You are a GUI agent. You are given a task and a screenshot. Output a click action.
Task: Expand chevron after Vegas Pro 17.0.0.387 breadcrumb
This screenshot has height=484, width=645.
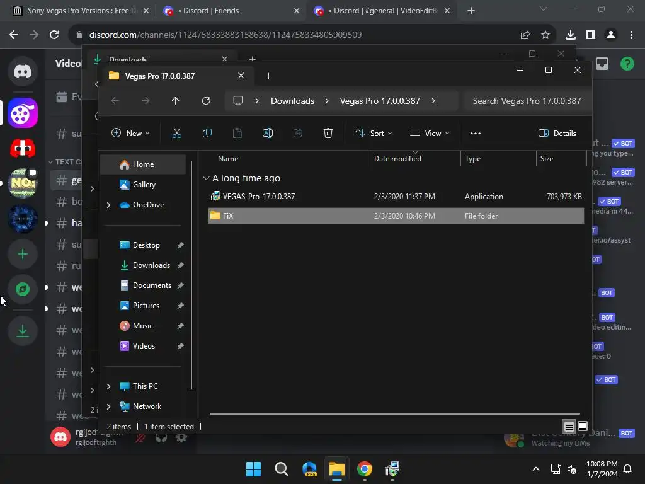click(x=433, y=101)
